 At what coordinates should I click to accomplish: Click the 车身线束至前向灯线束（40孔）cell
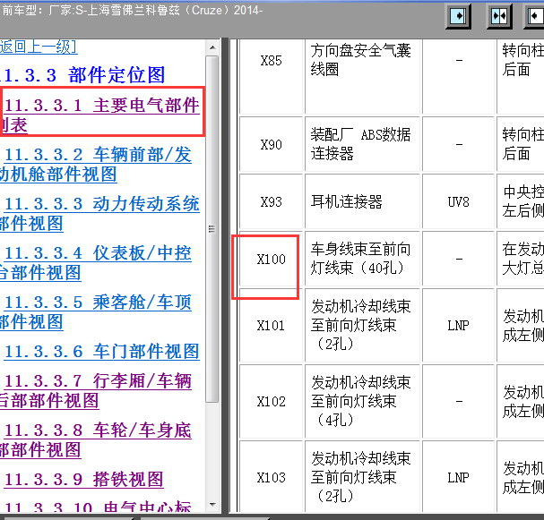[x=363, y=260]
